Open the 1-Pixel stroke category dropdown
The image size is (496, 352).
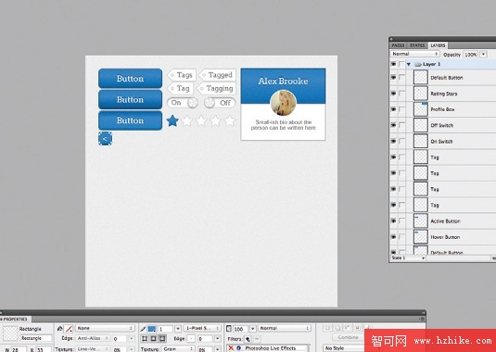coord(202,328)
